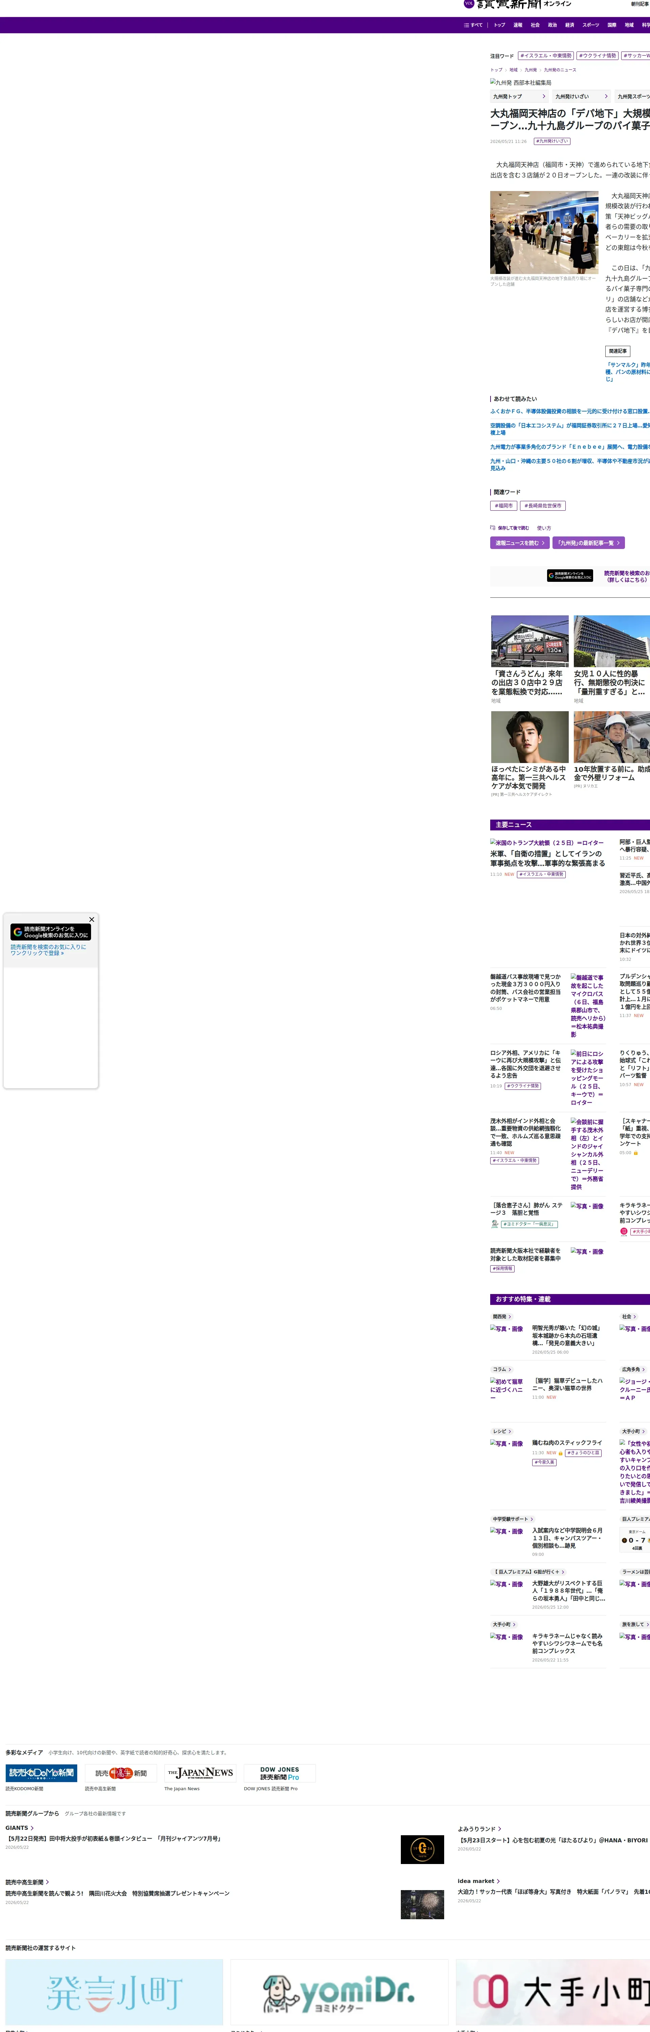
Task: Open 大野雄大がリスペクトする巨人 article
Action: coord(569,1590)
